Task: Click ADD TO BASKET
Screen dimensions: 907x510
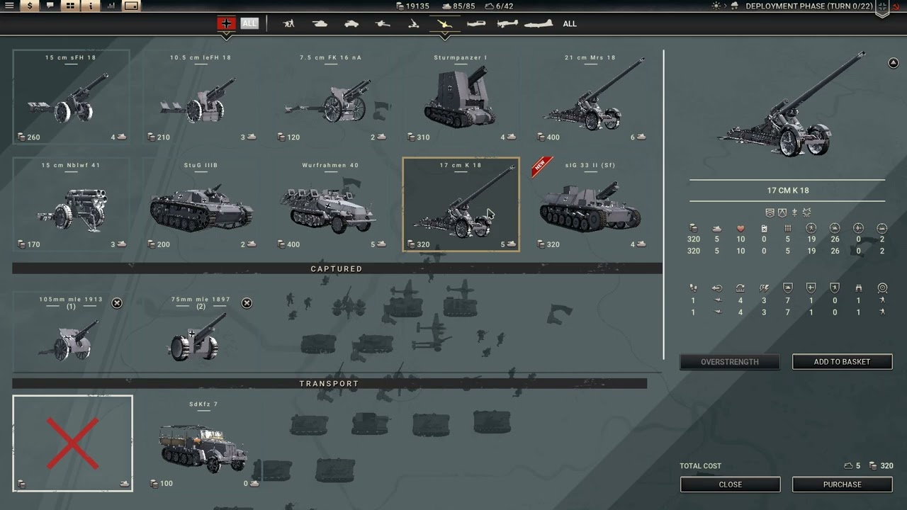Action: coord(842,362)
